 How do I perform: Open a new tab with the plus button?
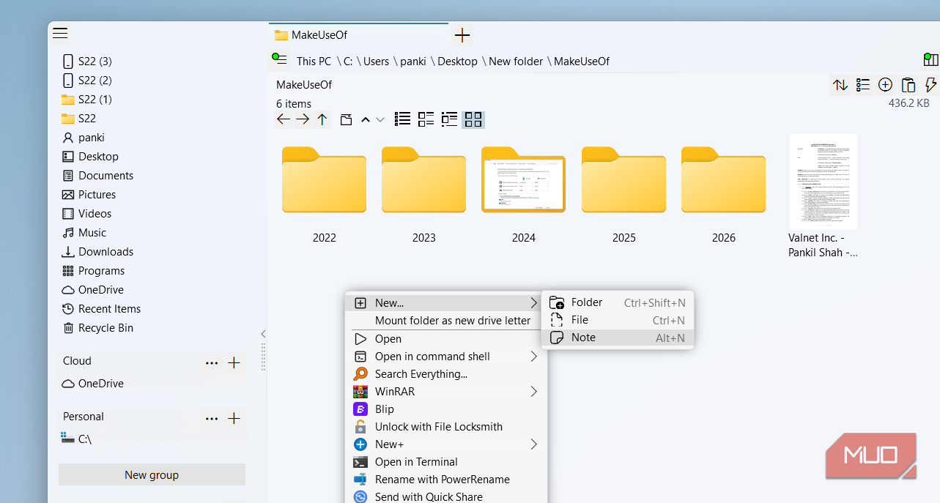pyautogui.click(x=462, y=34)
